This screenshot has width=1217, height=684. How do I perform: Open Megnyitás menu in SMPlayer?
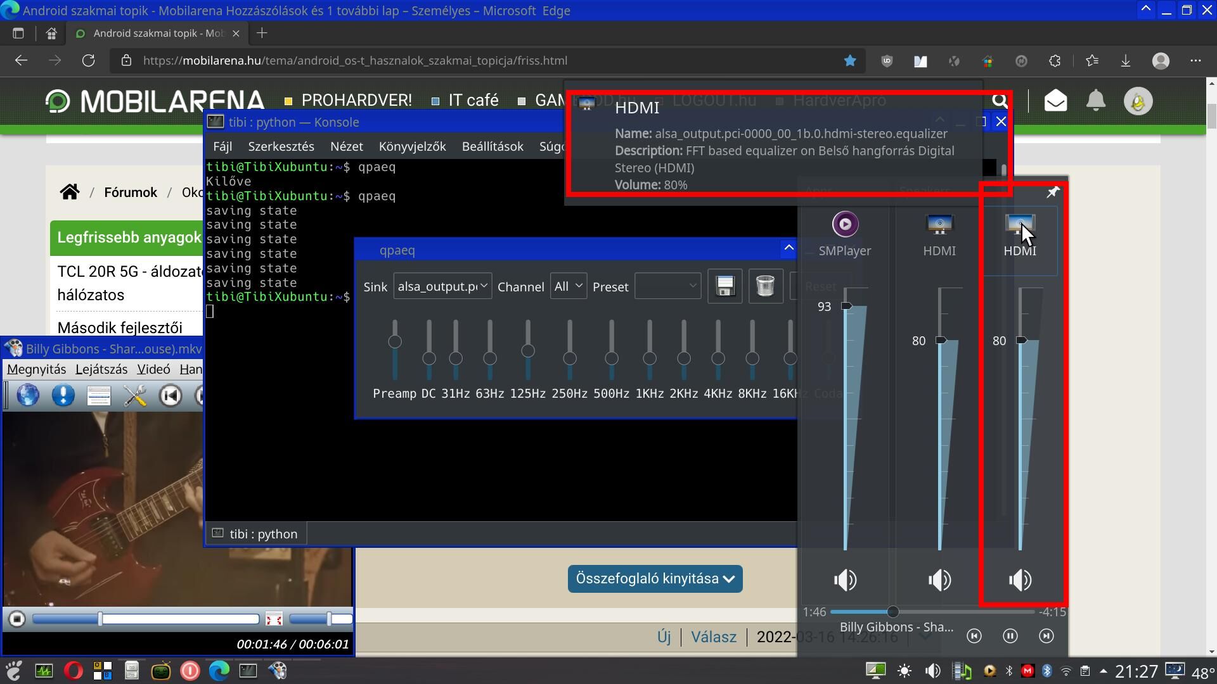(37, 369)
